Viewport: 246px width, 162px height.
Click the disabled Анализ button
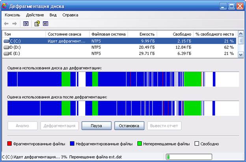click(22, 126)
